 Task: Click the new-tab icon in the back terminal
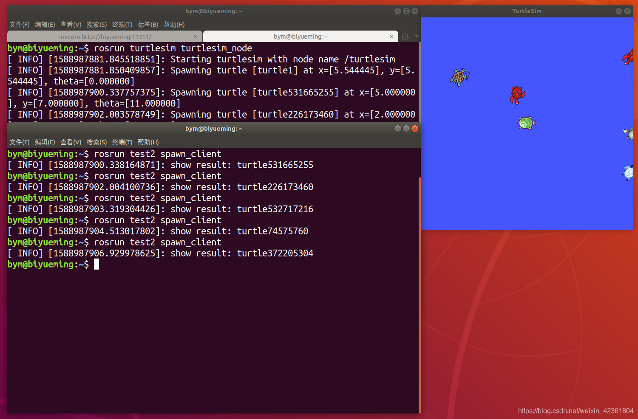405,37
